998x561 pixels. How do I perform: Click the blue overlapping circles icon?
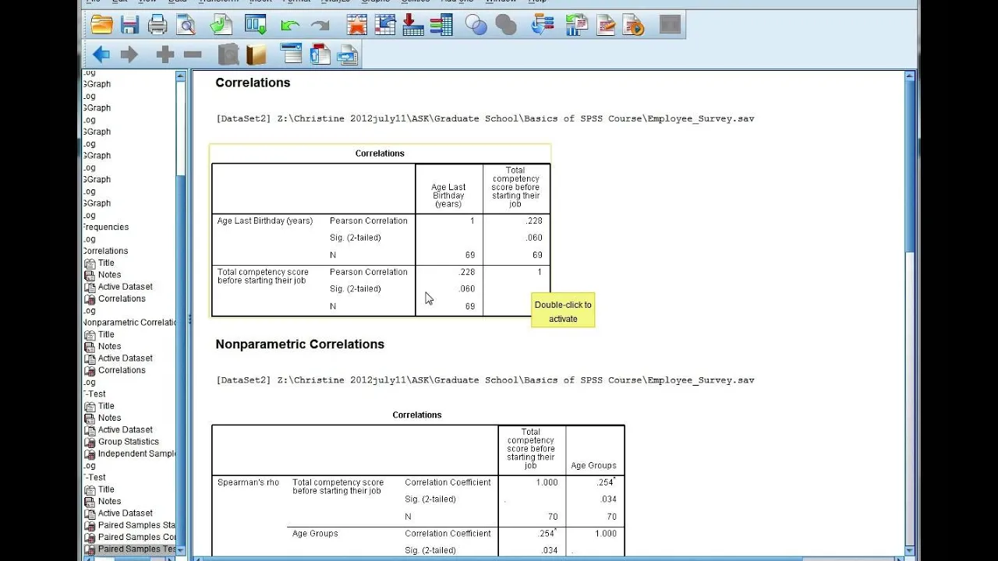tap(476, 25)
